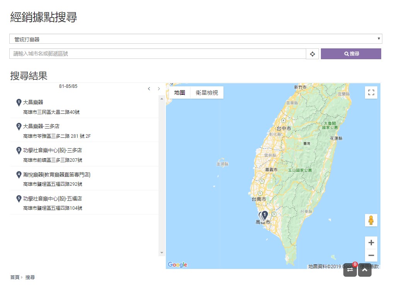The image size is (399, 286).
Task: Click the 台南市 label on the map
Action: tap(259, 199)
